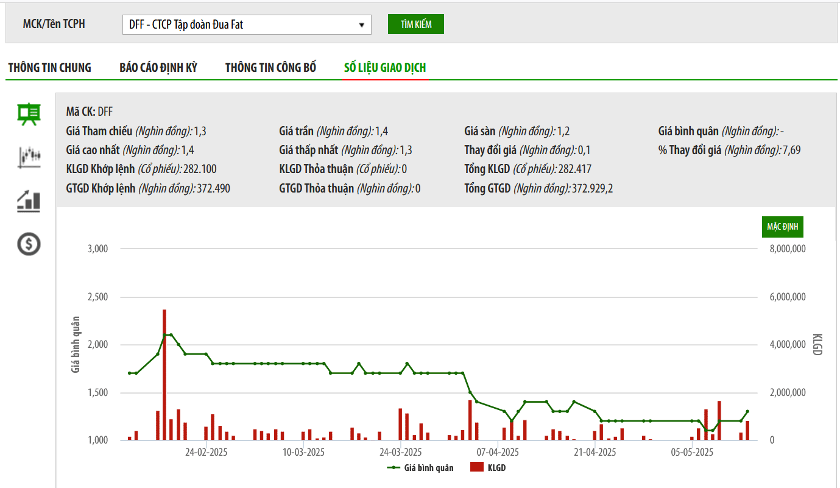The height and width of the screenshot is (488, 840).
Task: Click the last green price point on chart
Action: [x=747, y=412]
